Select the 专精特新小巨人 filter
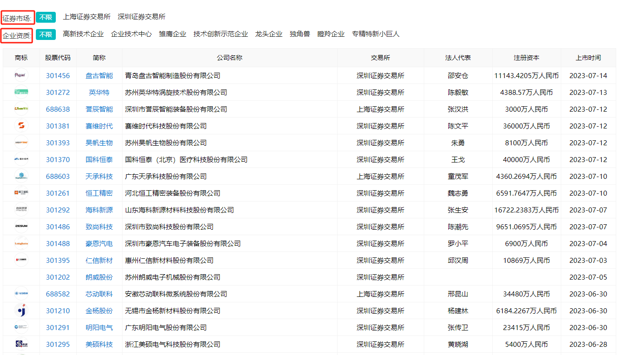The image size is (618, 355). coord(376,34)
